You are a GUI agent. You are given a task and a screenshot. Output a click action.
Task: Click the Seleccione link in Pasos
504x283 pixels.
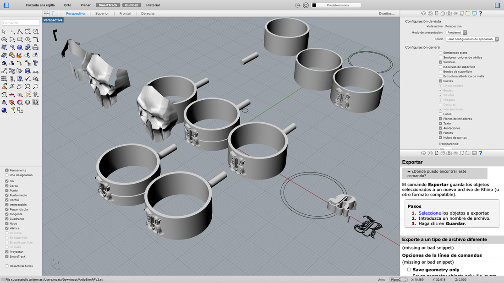[429, 213]
